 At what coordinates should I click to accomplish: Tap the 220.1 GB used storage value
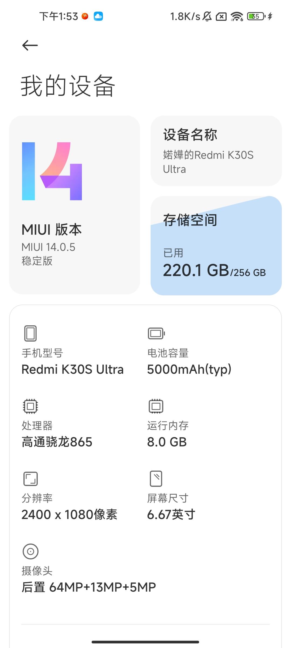(196, 270)
